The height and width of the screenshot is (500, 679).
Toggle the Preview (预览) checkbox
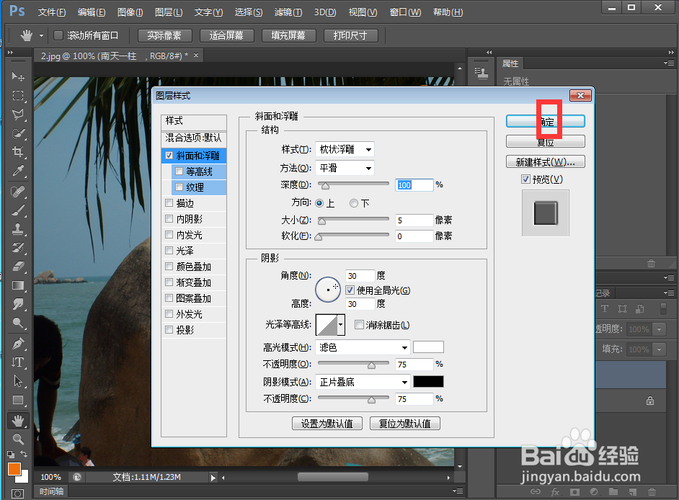[x=525, y=179]
